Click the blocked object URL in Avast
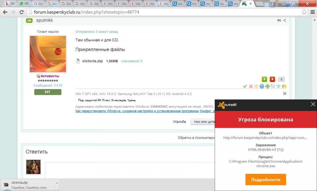 pyautogui.click(x=265, y=138)
